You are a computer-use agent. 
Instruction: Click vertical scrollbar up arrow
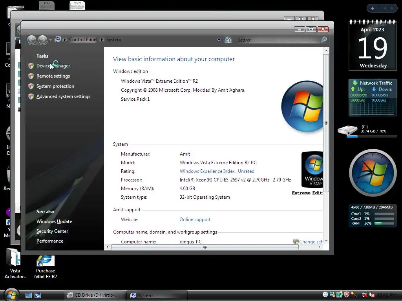[326, 51]
